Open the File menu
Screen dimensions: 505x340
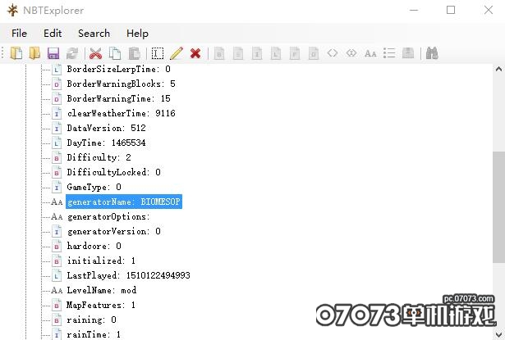(x=19, y=33)
